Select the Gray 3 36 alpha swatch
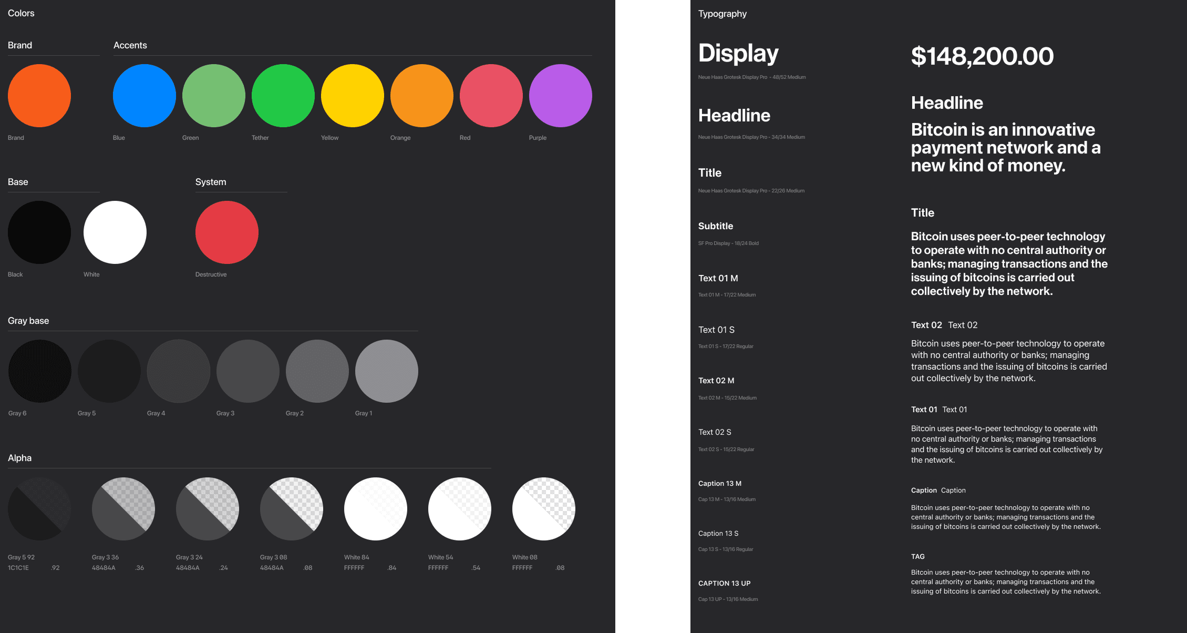This screenshot has height=633, width=1187. (123, 509)
